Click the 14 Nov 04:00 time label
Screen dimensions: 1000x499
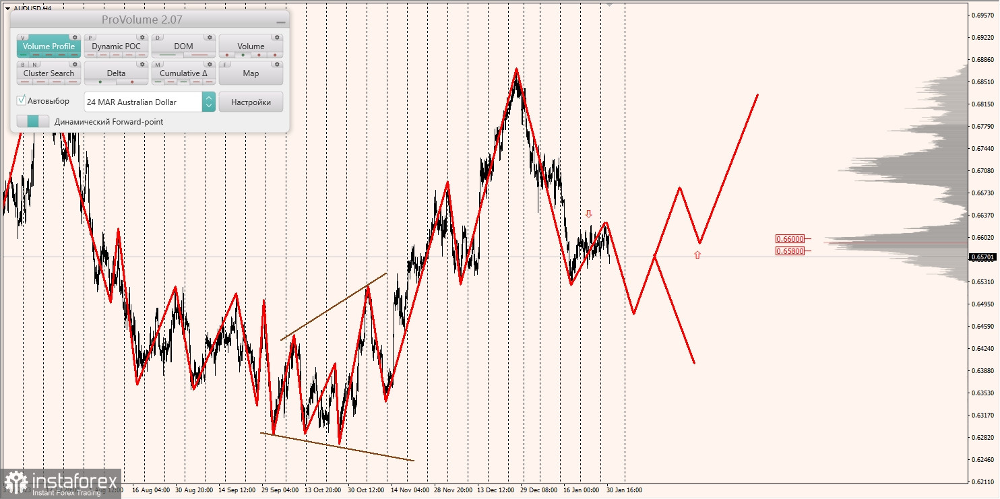click(x=409, y=490)
